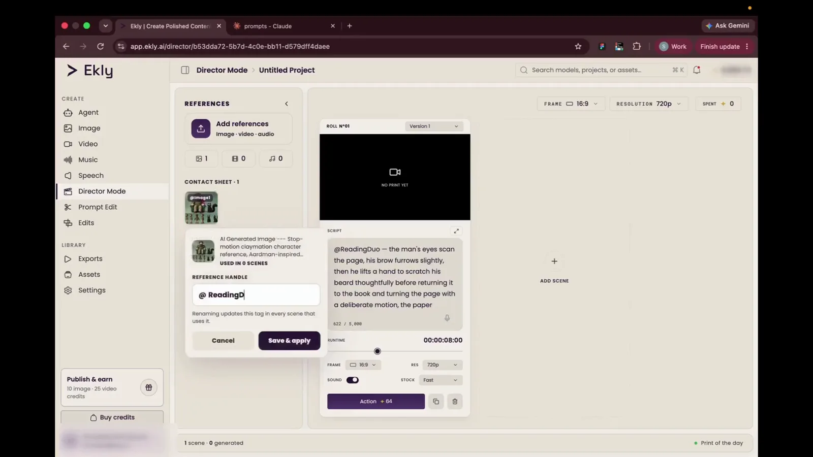Click the Spent credits indicator

click(x=718, y=104)
